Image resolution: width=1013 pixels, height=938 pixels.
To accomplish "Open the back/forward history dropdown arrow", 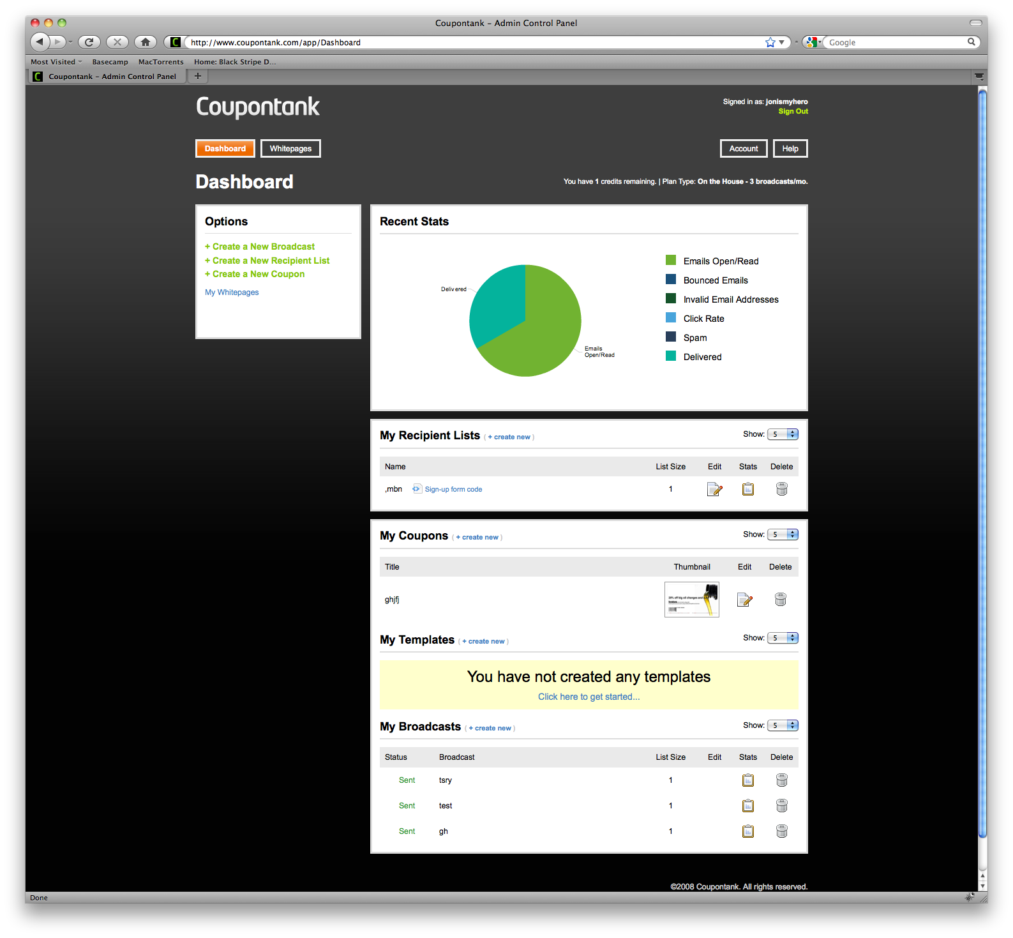I will point(70,42).
